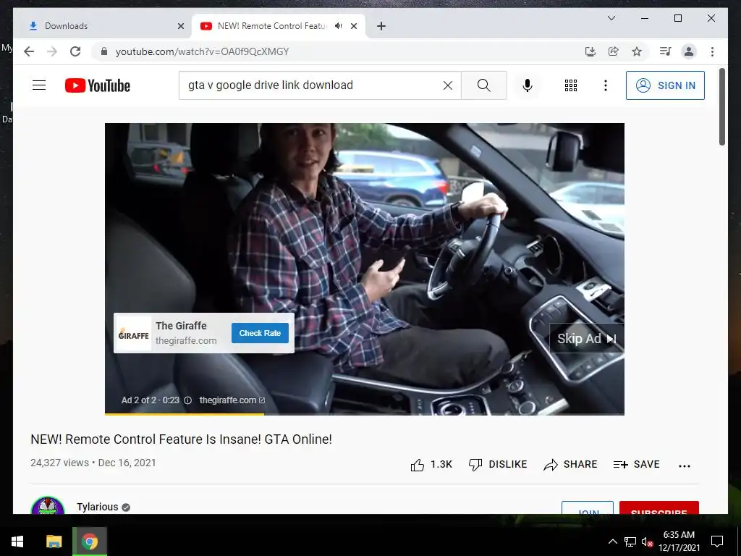Clear the search box text
Screen dimensions: 741x556
pyautogui.click(x=447, y=85)
